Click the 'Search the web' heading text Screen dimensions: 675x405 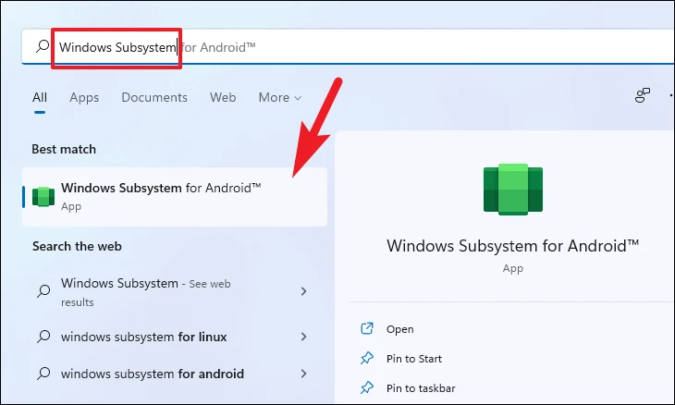coord(77,246)
